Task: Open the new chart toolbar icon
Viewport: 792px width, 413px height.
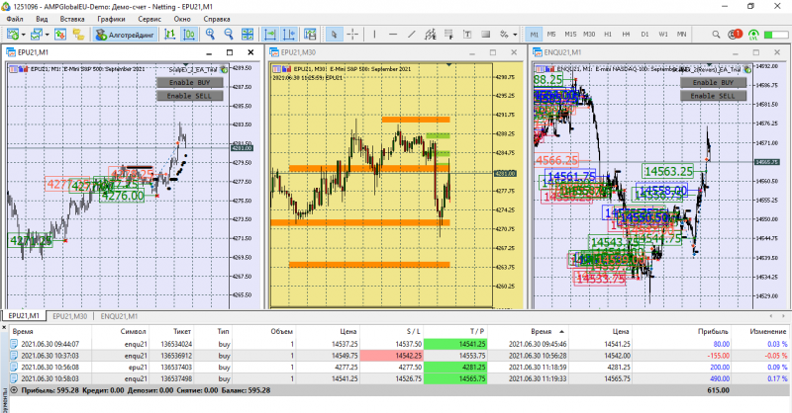Action: coord(12,35)
